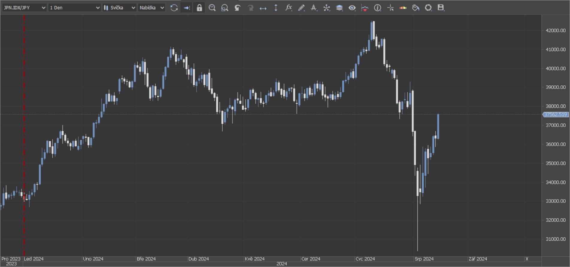
Task: Open the Nabídka price side dropdown
Action: tap(151, 8)
